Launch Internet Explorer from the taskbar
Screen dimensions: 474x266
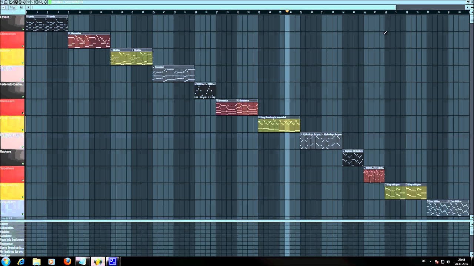click(x=21, y=262)
